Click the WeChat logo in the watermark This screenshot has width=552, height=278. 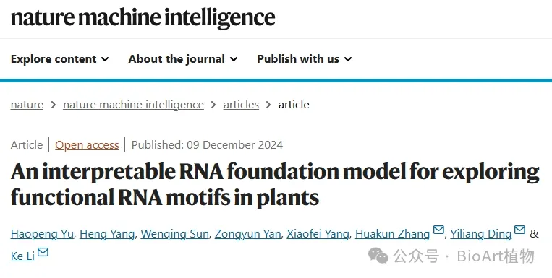tap(378, 256)
